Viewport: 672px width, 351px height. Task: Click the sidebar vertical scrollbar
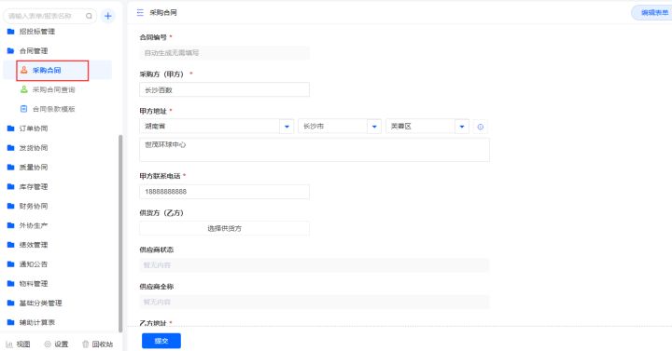120,233
